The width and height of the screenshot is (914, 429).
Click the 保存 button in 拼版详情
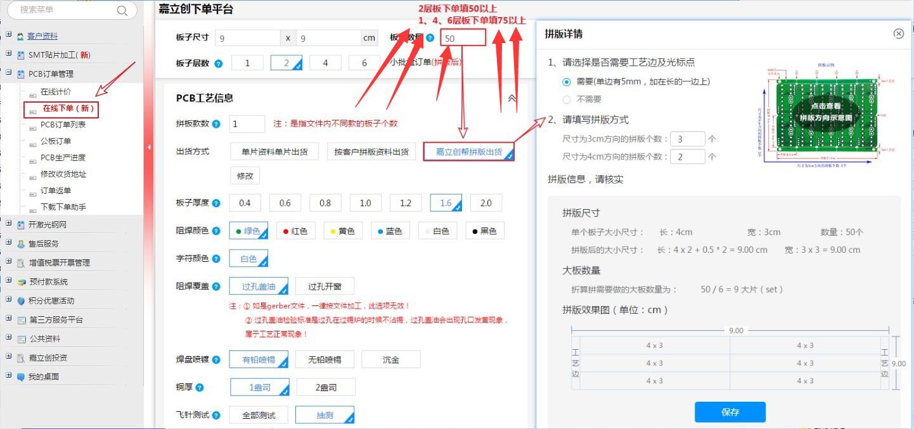[730, 412]
